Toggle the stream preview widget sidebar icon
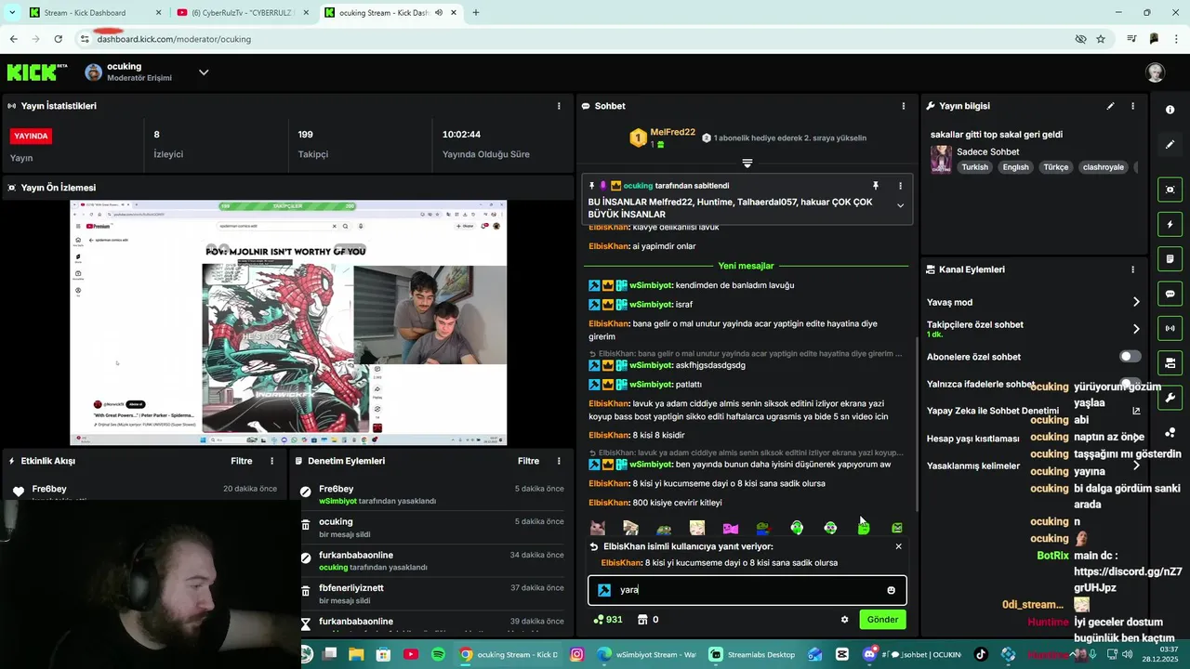 (x=1170, y=190)
